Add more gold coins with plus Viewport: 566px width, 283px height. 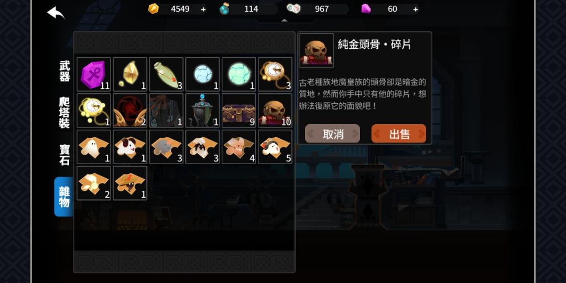click(x=203, y=9)
